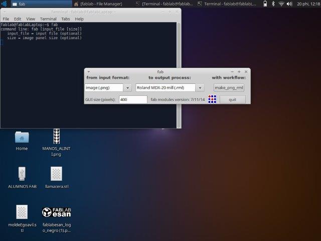321x241 pixels.
Task: Switch to active Terminal taskbar item
Action: pos(227,4)
